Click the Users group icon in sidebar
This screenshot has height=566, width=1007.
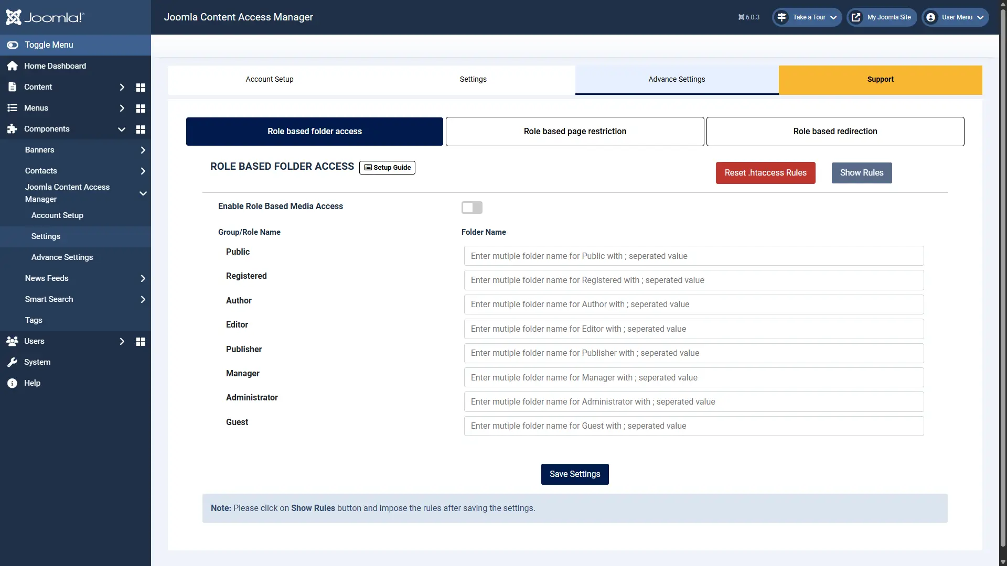tap(12, 341)
